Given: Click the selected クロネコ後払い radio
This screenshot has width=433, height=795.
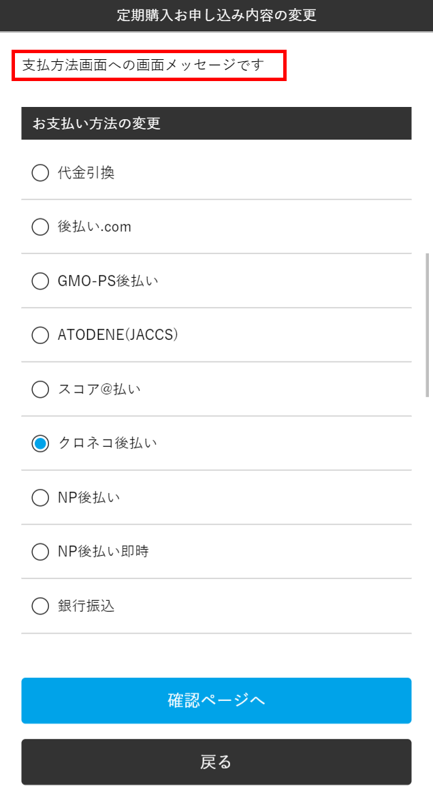Looking at the screenshot, I should (40, 443).
